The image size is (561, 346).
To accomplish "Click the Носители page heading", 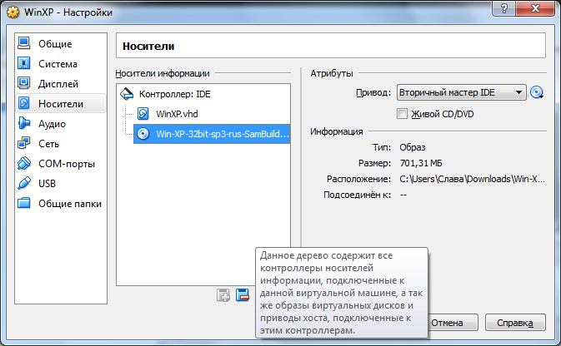I will coord(148,47).
